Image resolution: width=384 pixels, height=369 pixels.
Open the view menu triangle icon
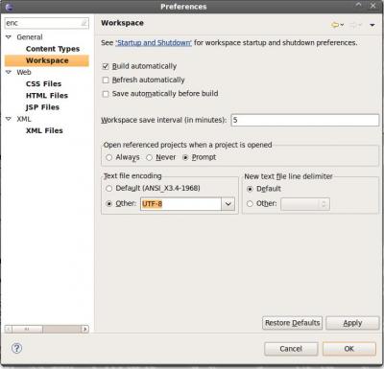tap(372, 25)
